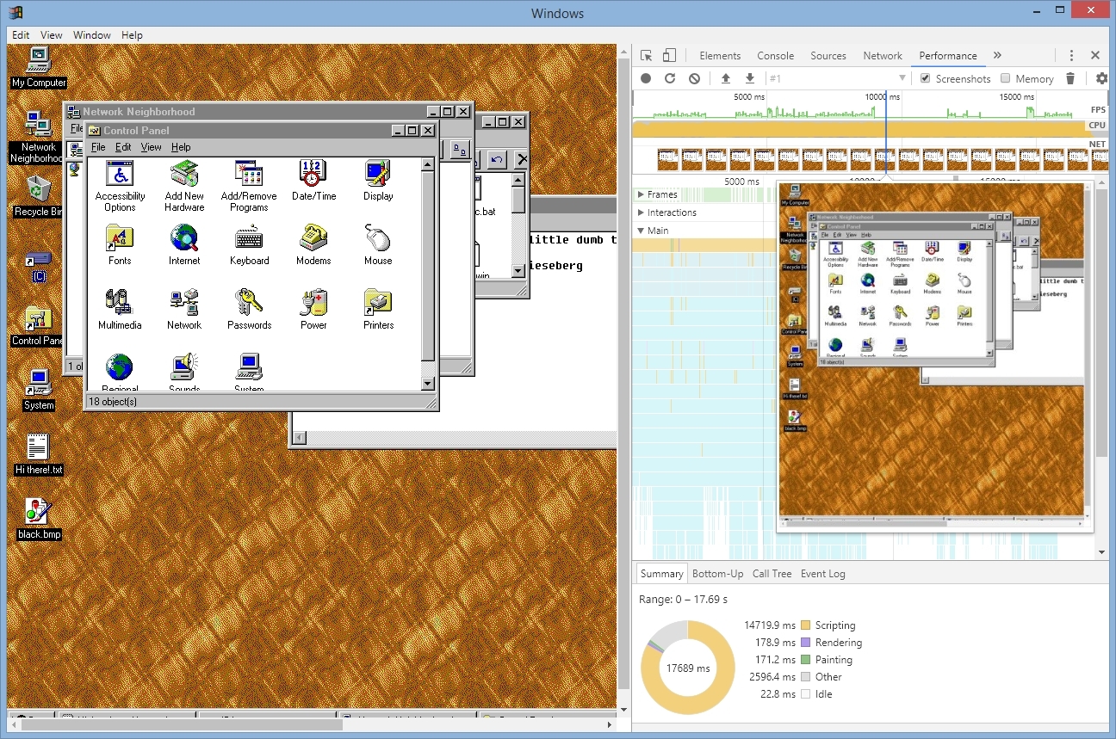This screenshot has width=1116, height=739.
Task: Select the inspect element picker icon
Action: pyautogui.click(x=646, y=56)
